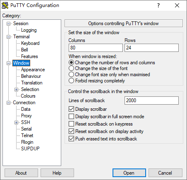Expand the SSH tree node
Screen dimensions: 187x180
16,122
